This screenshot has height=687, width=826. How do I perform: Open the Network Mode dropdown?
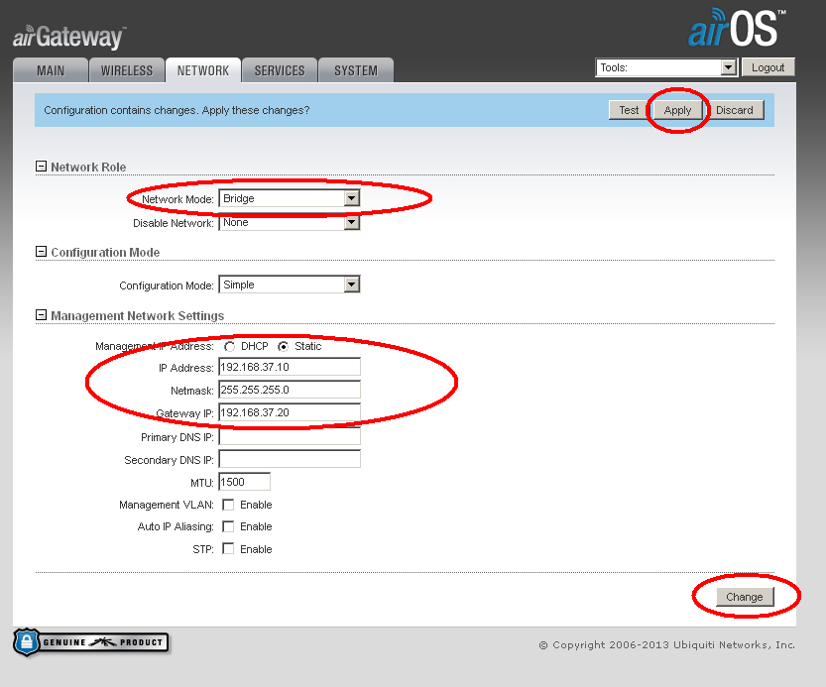(x=290, y=198)
